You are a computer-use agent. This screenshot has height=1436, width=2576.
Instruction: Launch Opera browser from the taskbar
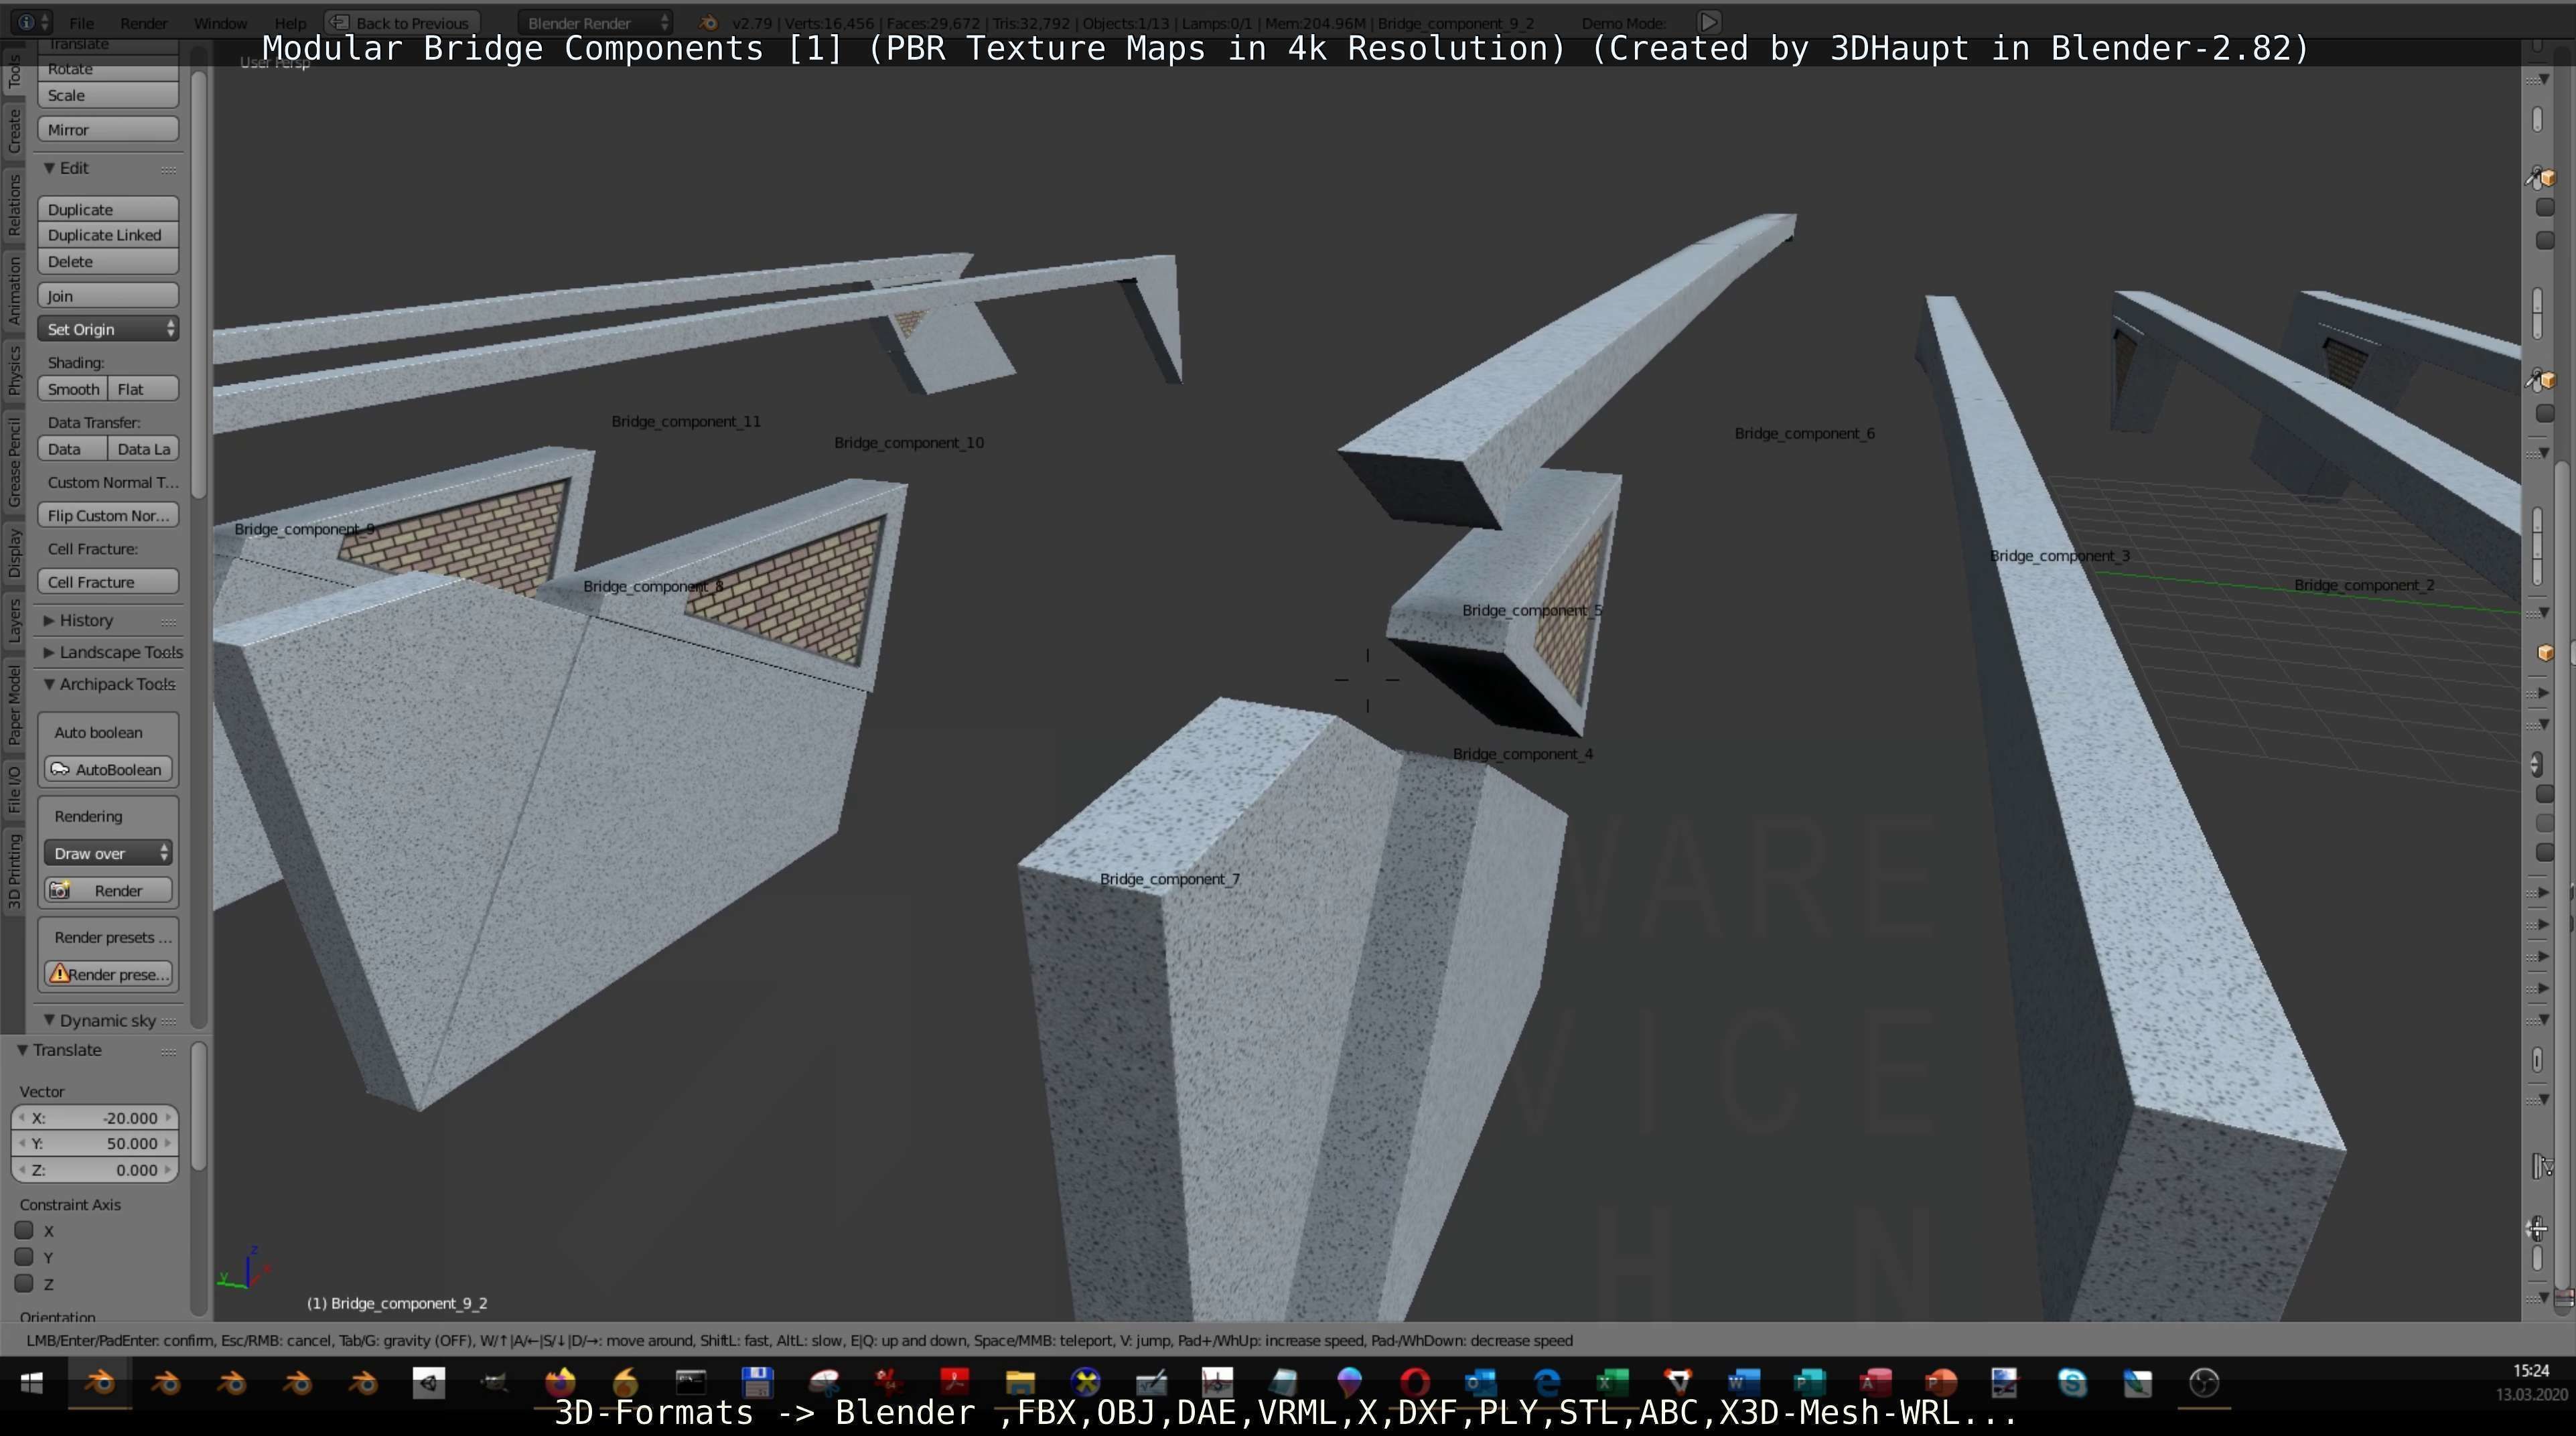tap(1415, 1383)
